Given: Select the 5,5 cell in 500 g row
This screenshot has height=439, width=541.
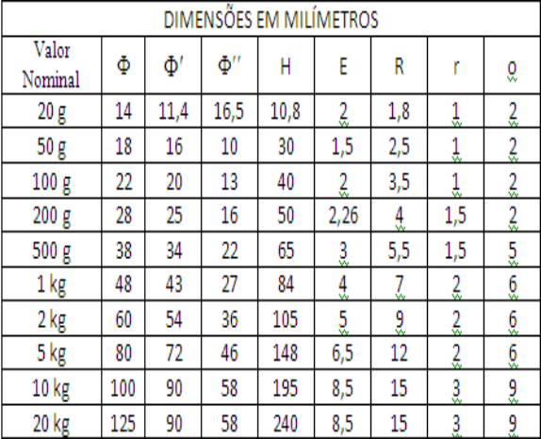Looking at the screenshot, I should (x=400, y=250).
